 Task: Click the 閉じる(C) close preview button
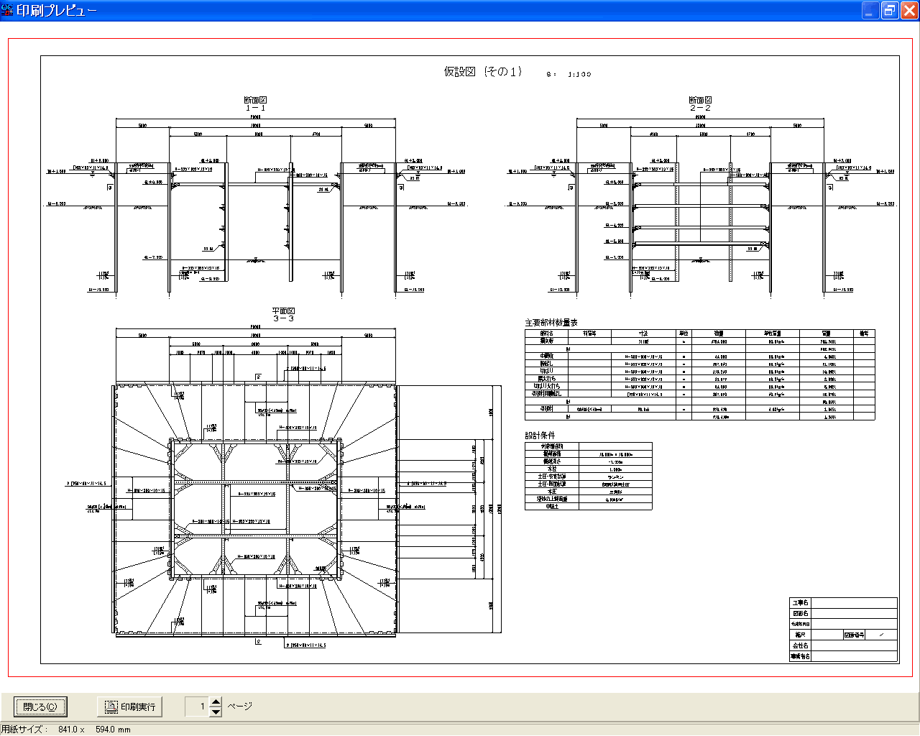(40, 707)
